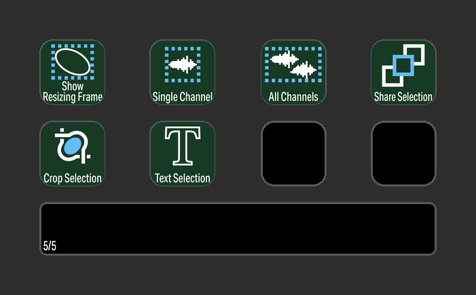The width and height of the screenshot is (476, 295).
Task: Click the Crop Selection tool
Action: pyautogui.click(x=73, y=154)
